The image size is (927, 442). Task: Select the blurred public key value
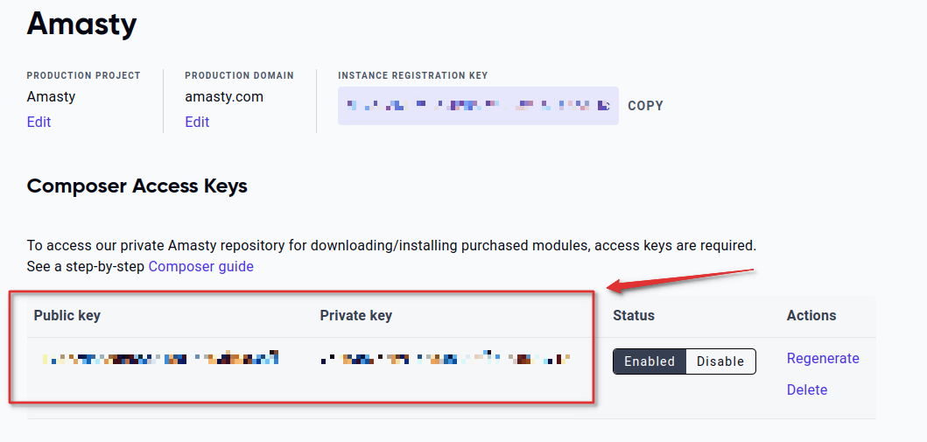point(161,358)
